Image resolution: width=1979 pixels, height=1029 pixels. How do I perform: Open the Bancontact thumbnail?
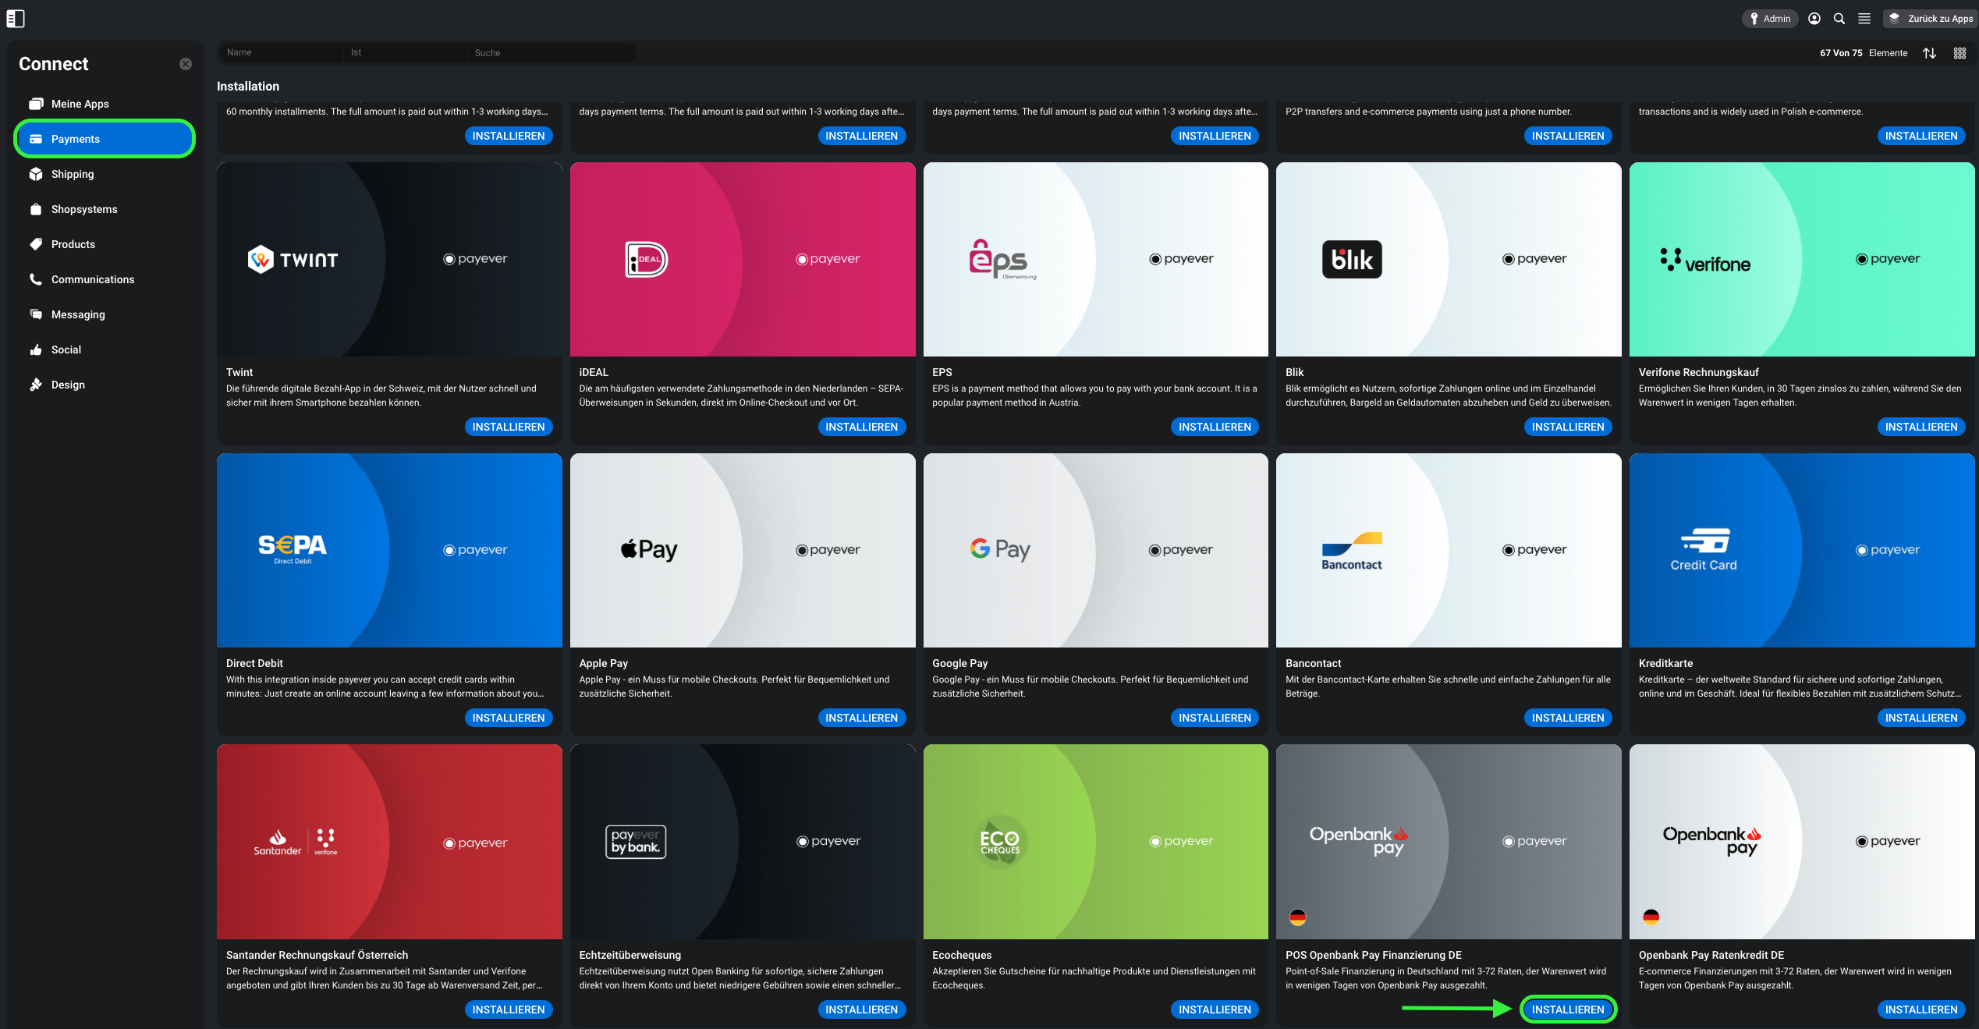click(x=1449, y=550)
